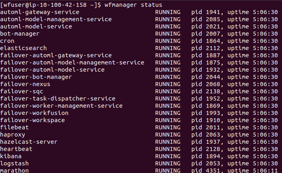The width and height of the screenshot is (282, 173).
Task: Select the failover-nexus line
Action: pyautogui.click(x=139, y=84)
